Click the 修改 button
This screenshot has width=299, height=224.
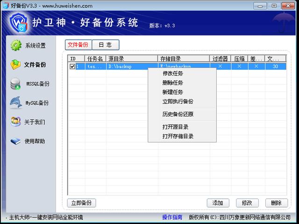[x=247, y=203]
